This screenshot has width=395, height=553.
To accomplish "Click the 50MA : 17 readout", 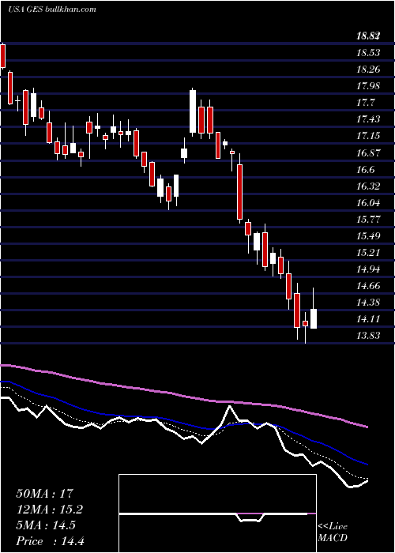I will [x=44, y=494].
